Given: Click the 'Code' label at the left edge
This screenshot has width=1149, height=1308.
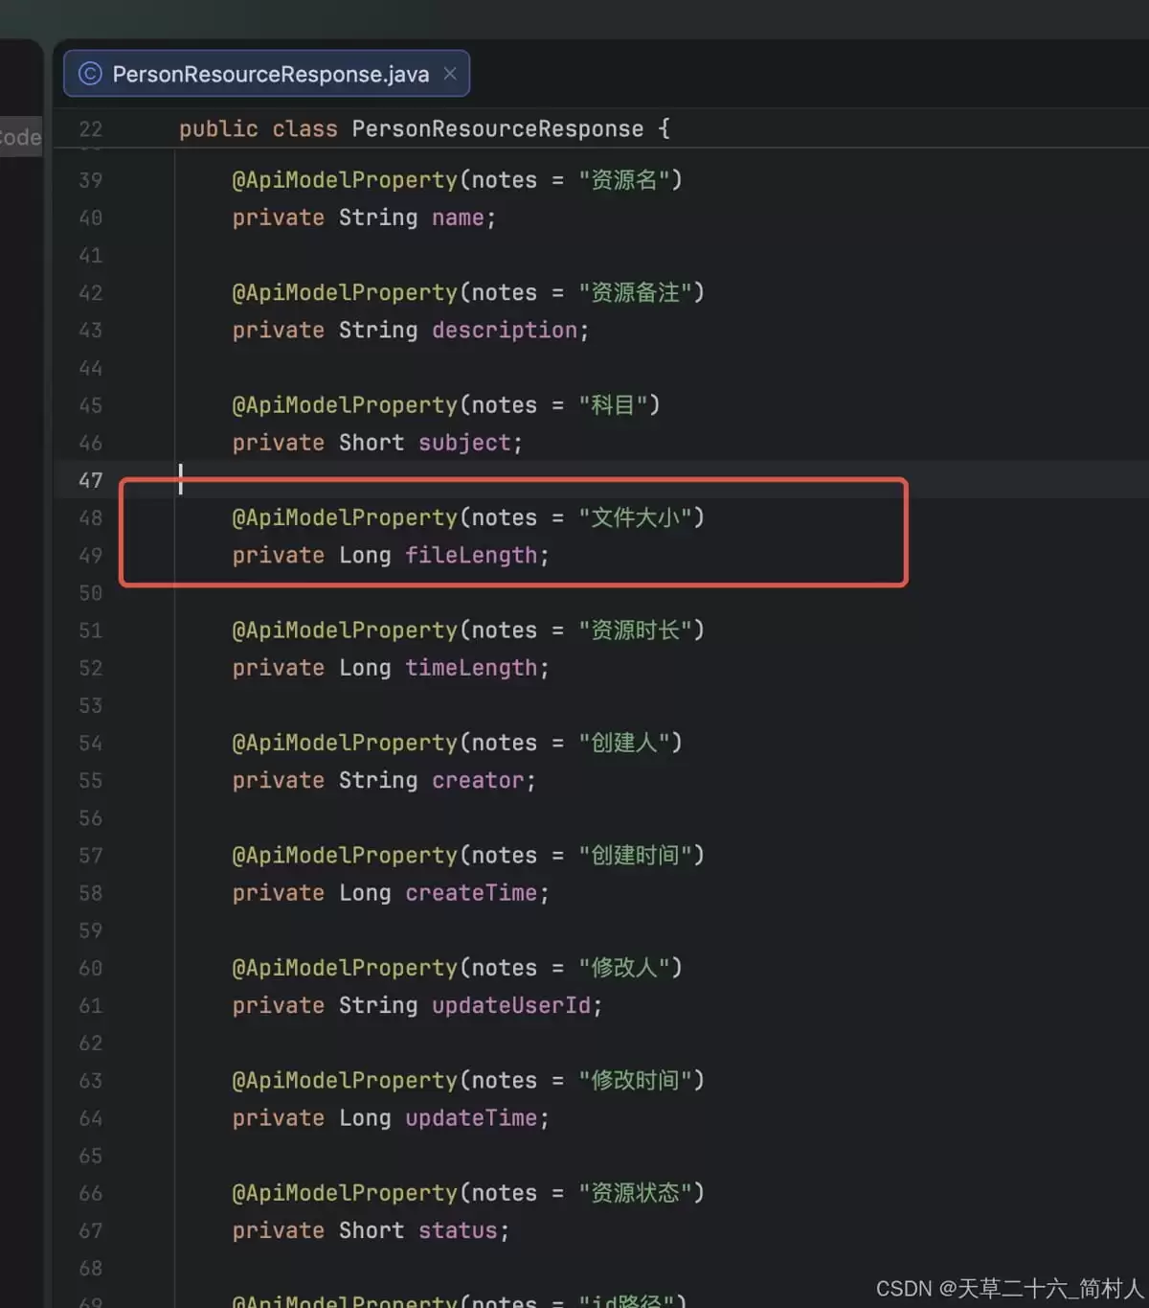Looking at the screenshot, I should tap(20, 138).
